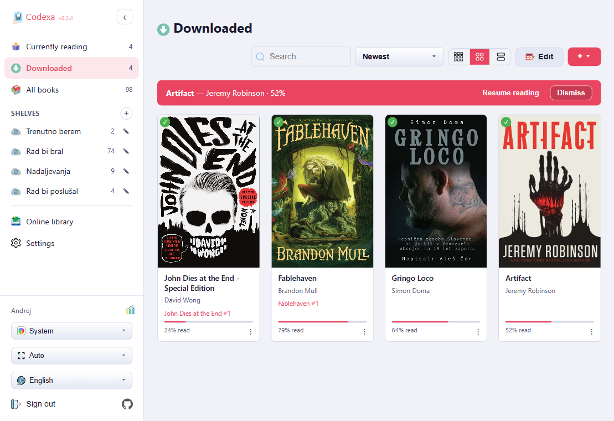Switch to list view

coord(501,57)
